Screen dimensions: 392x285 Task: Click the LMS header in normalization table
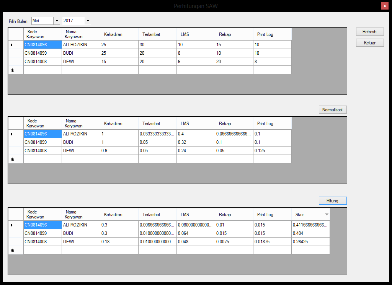pos(195,124)
